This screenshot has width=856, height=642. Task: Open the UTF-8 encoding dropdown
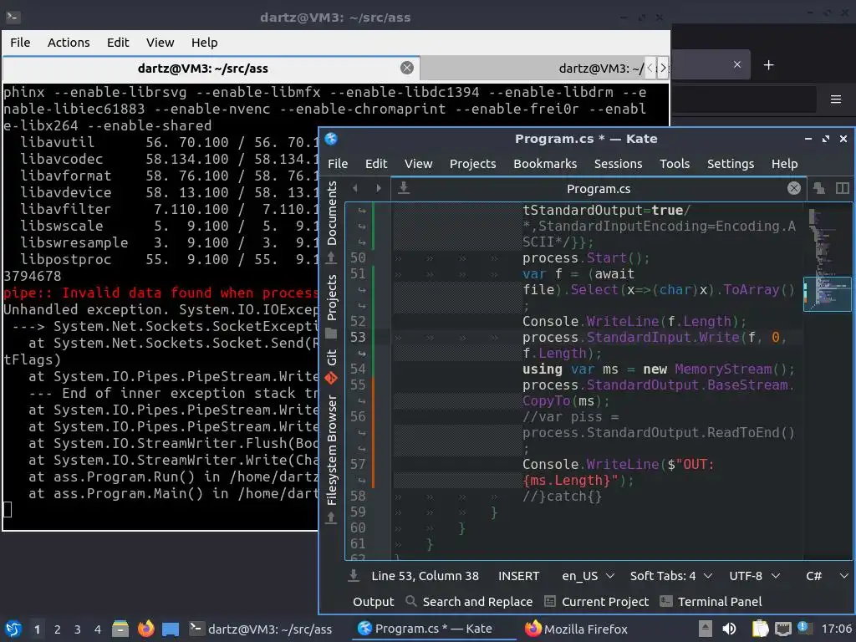pos(755,576)
